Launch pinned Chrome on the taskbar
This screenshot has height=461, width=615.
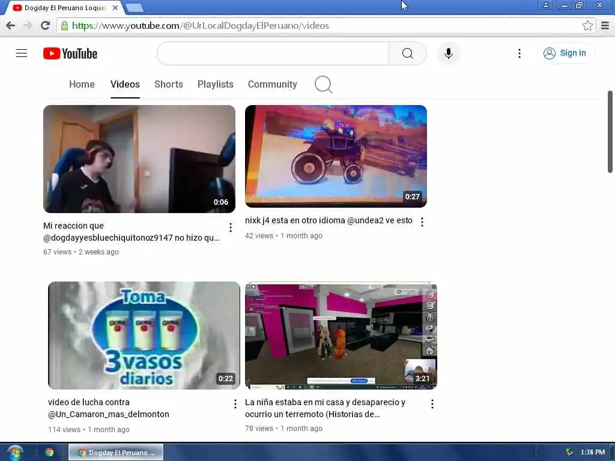pyautogui.click(x=49, y=453)
